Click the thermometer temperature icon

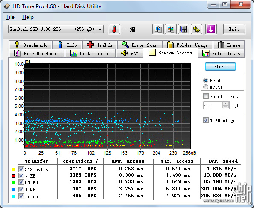[114, 29]
